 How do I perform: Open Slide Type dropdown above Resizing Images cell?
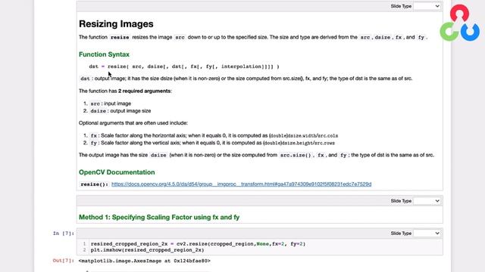tap(427, 6)
